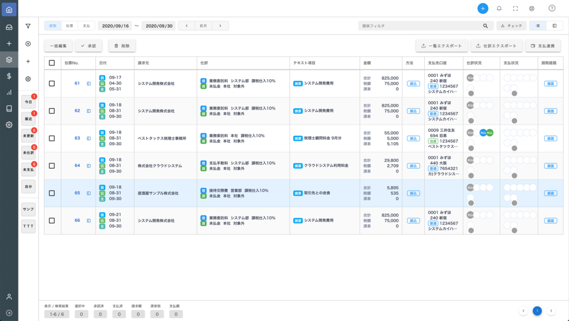Open the 2020/09/30 end date picker
Viewport: 569px width, 321px height.
click(159, 25)
